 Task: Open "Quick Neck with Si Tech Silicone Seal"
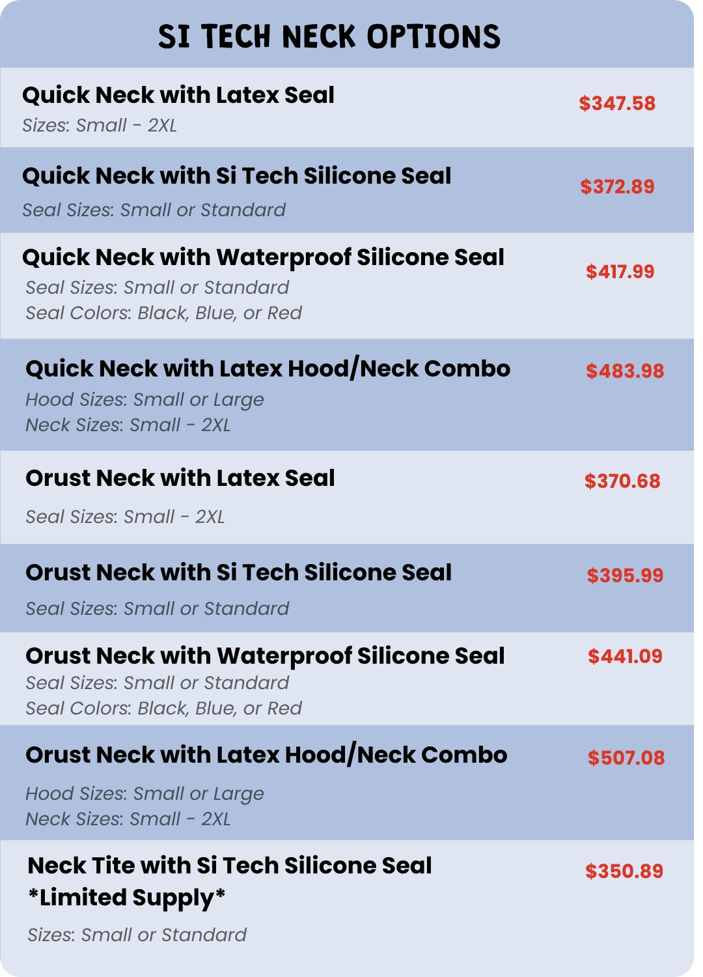236,176
